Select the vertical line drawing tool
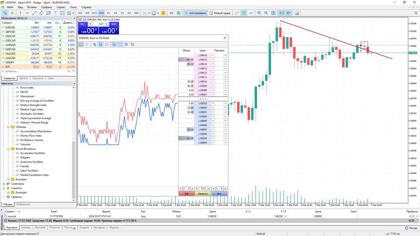 tap(20, 13)
